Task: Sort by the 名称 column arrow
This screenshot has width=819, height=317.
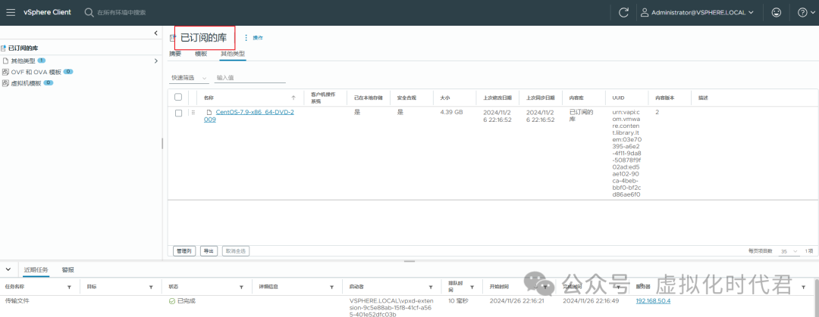Action: pos(293,98)
